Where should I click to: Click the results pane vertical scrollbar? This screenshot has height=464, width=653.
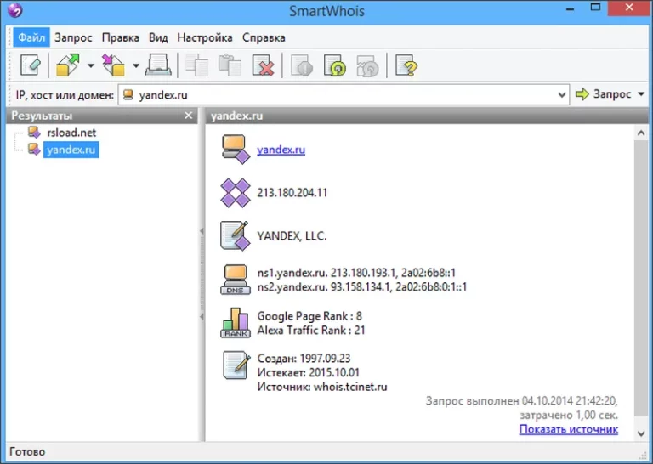pos(639,280)
